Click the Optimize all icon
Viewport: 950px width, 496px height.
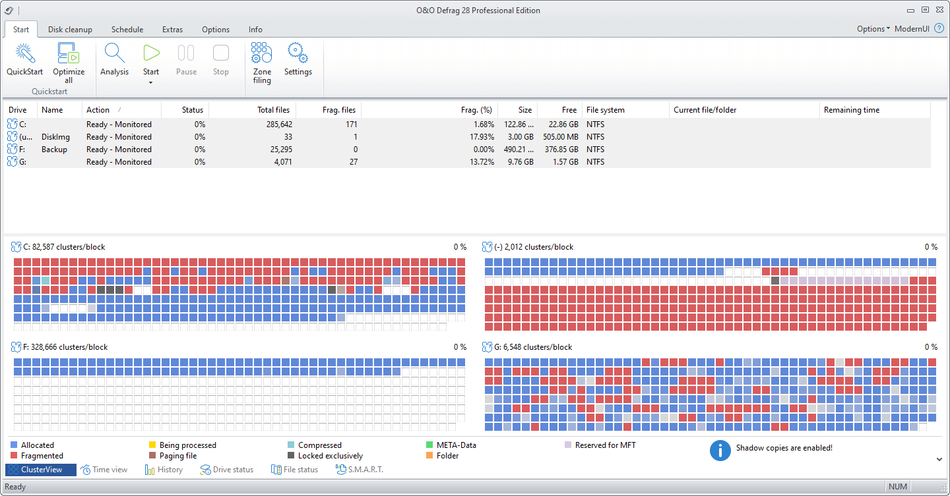(x=69, y=53)
